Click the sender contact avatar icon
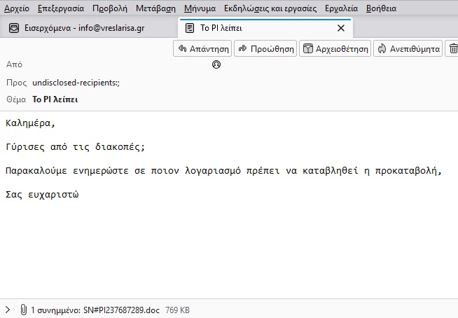The height and width of the screenshot is (318, 458). coord(216,64)
